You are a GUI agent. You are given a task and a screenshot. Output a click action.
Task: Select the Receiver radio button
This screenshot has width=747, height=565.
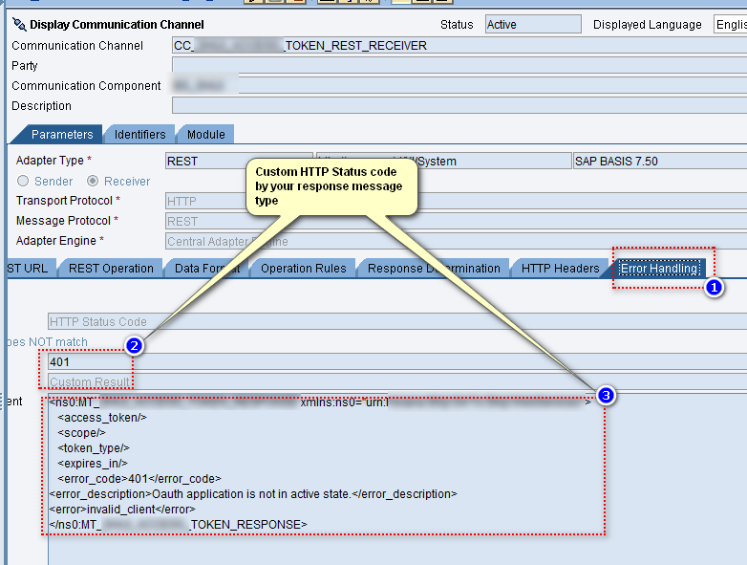coord(93,181)
